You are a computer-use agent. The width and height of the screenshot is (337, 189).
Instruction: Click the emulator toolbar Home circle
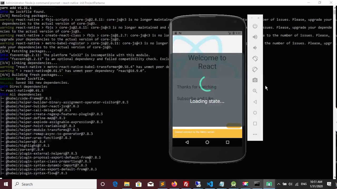point(255,113)
